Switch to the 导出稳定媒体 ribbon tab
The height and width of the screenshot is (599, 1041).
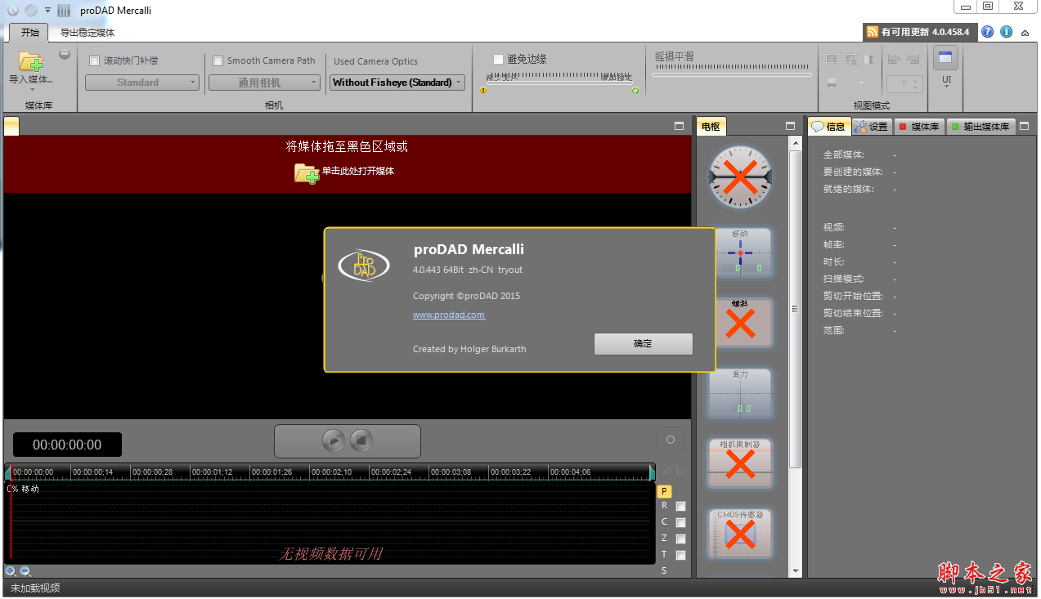click(x=87, y=33)
